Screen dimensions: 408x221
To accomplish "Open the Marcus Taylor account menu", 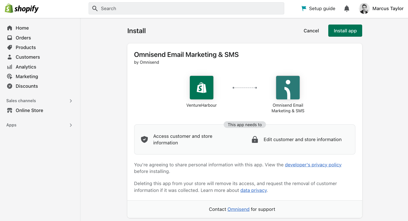I will (x=381, y=9).
